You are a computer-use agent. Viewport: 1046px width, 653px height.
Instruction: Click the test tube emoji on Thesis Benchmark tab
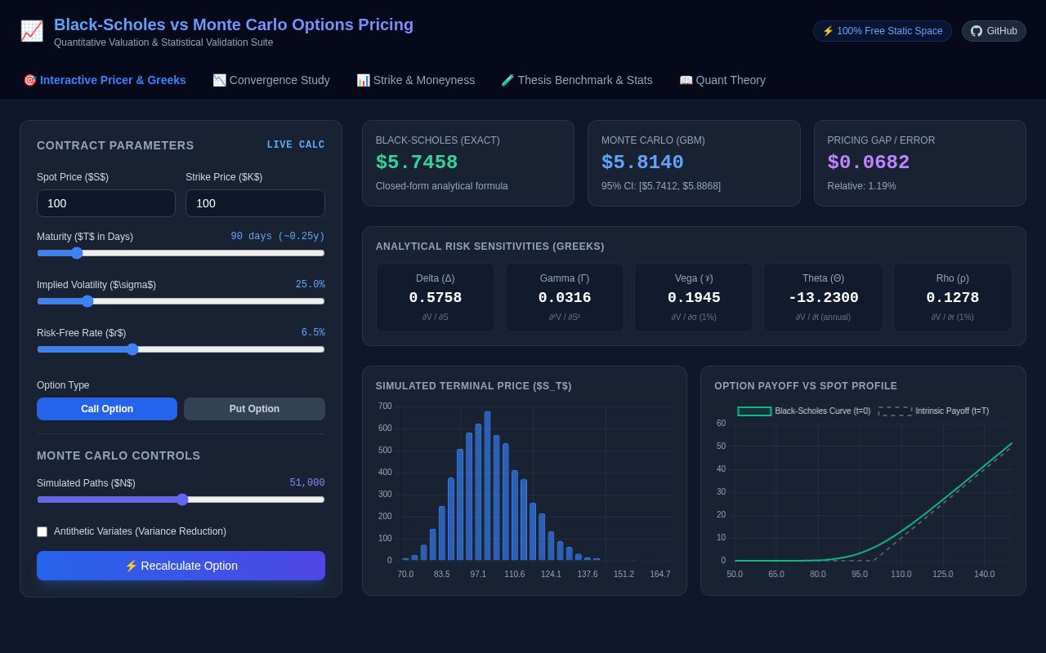point(507,80)
